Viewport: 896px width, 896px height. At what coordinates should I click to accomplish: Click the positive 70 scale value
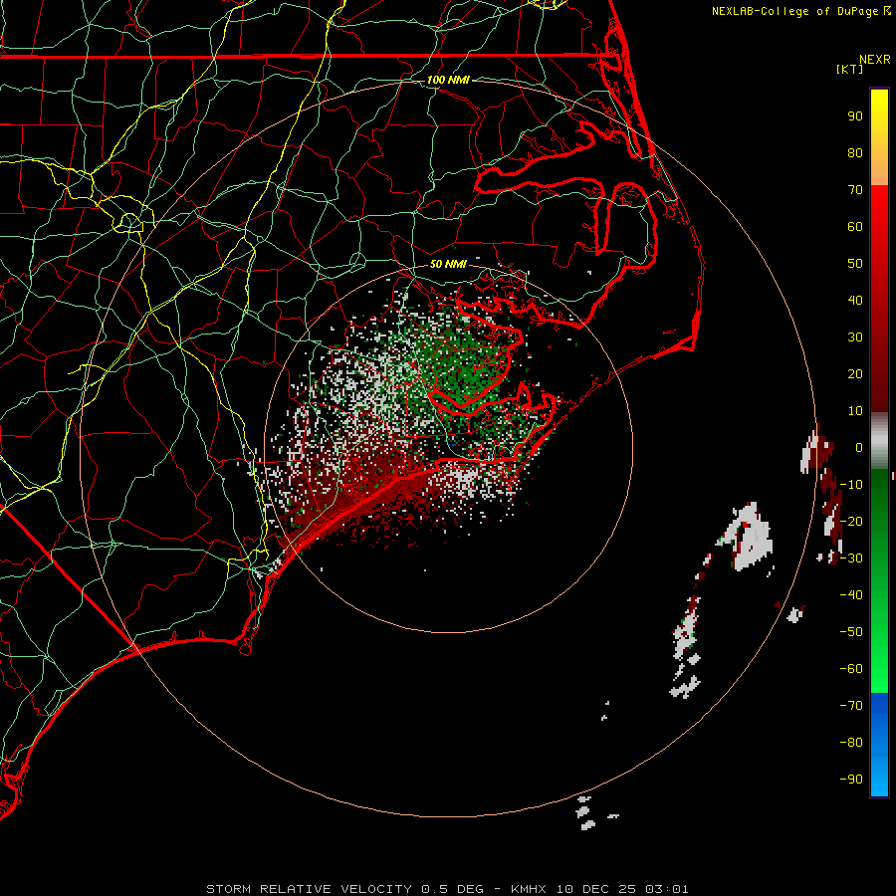coord(855,190)
